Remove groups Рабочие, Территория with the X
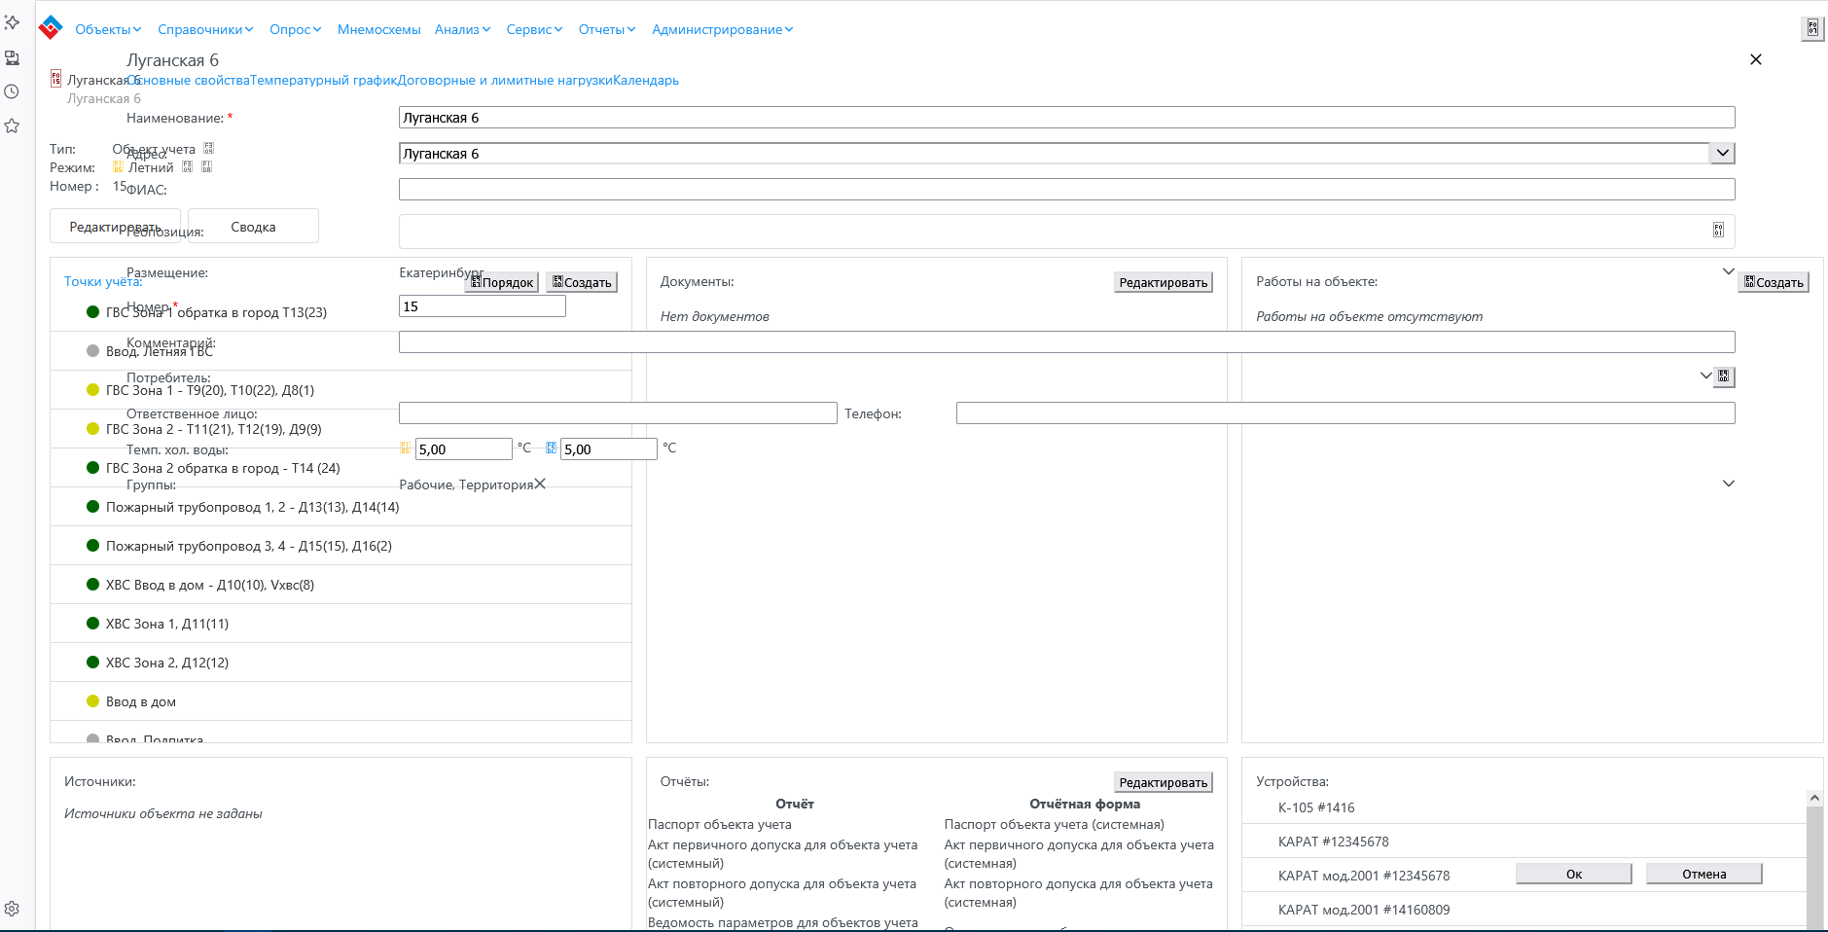This screenshot has height=932, width=1828. tap(540, 484)
